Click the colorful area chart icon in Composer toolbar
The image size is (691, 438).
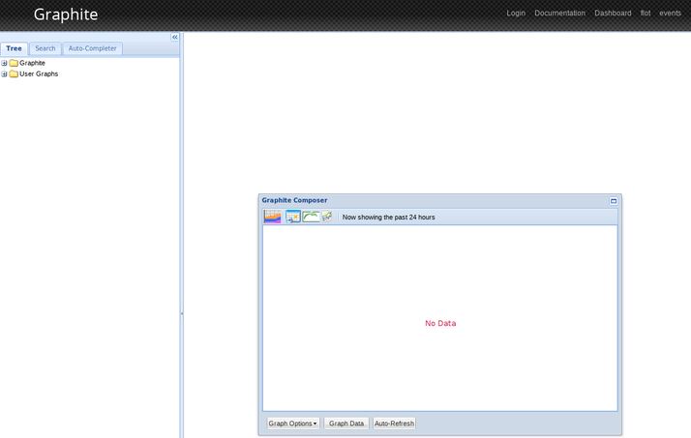click(273, 217)
